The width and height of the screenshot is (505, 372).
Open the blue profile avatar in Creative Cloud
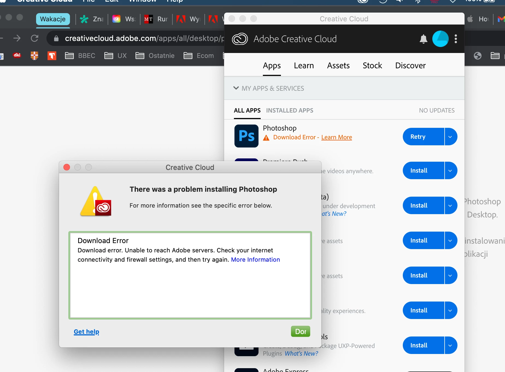(440, 39)
